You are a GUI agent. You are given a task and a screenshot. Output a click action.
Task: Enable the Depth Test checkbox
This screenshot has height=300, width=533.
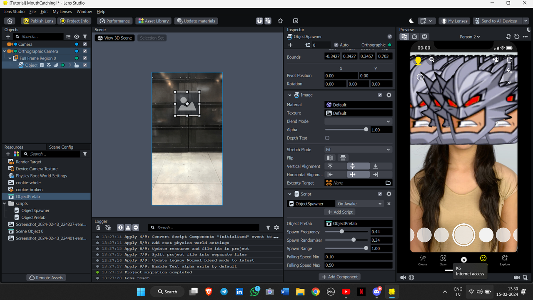pyautogui.click(x=327, y=138)
